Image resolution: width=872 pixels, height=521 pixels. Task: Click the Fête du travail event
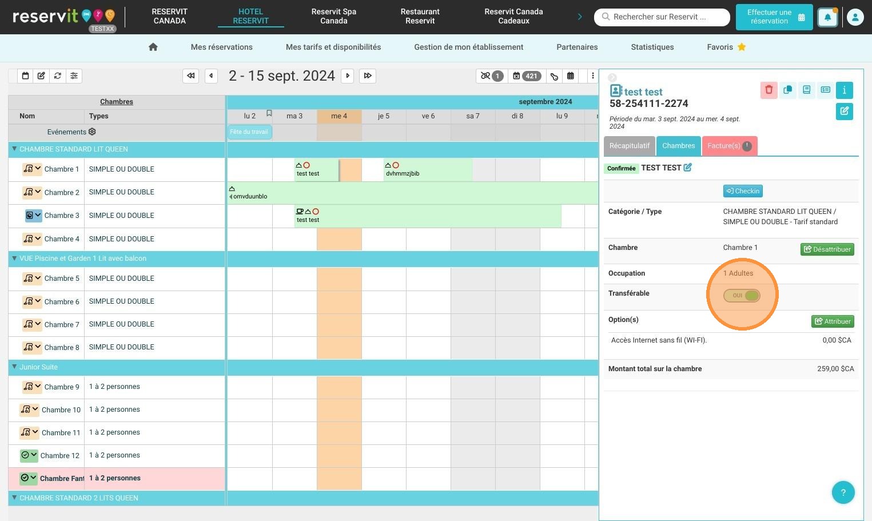point(249,132)
